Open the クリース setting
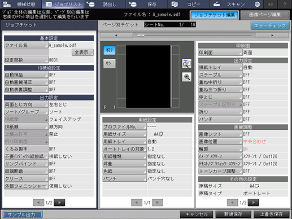 [x=26, y=178]
